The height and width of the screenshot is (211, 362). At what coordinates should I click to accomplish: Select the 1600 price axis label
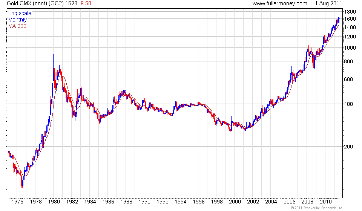click(x=350, y=19)
